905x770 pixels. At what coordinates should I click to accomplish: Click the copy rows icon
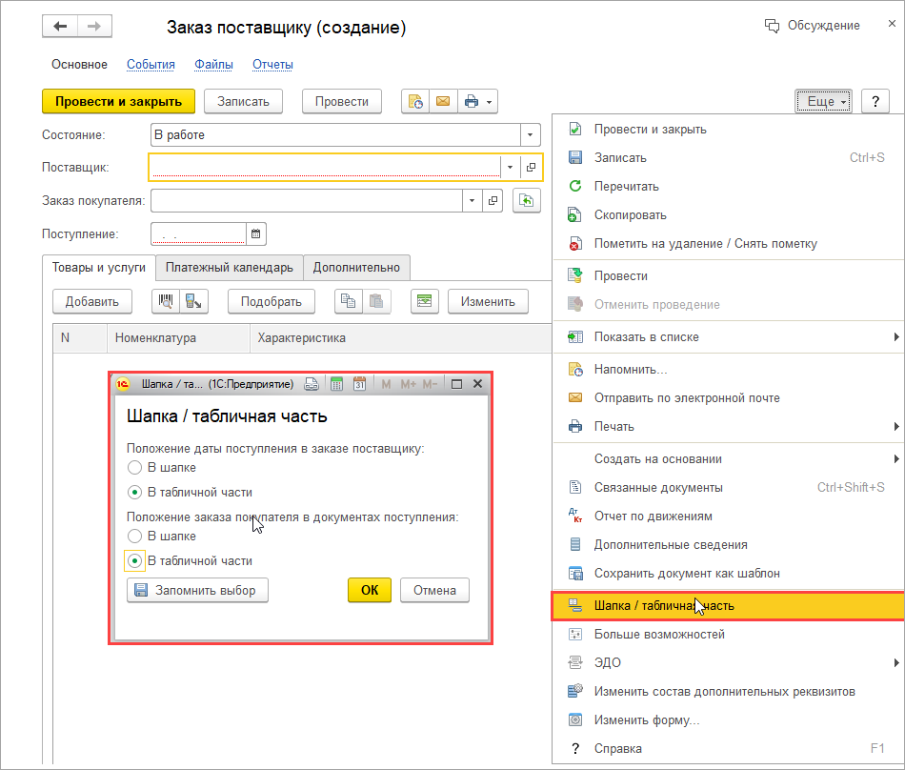[x=349, y=301]
